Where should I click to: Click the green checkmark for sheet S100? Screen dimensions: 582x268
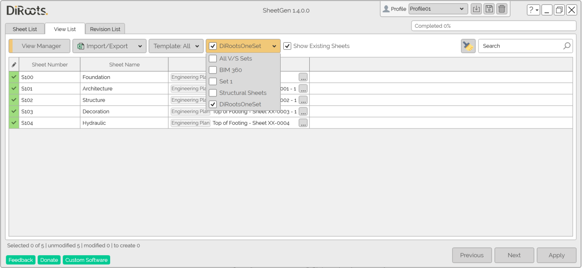pos(14,77)
